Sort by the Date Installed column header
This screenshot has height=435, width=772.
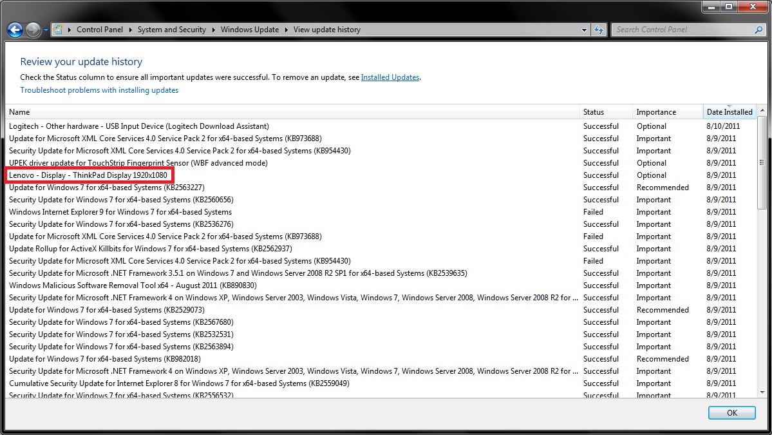click(x=730, y=112)
